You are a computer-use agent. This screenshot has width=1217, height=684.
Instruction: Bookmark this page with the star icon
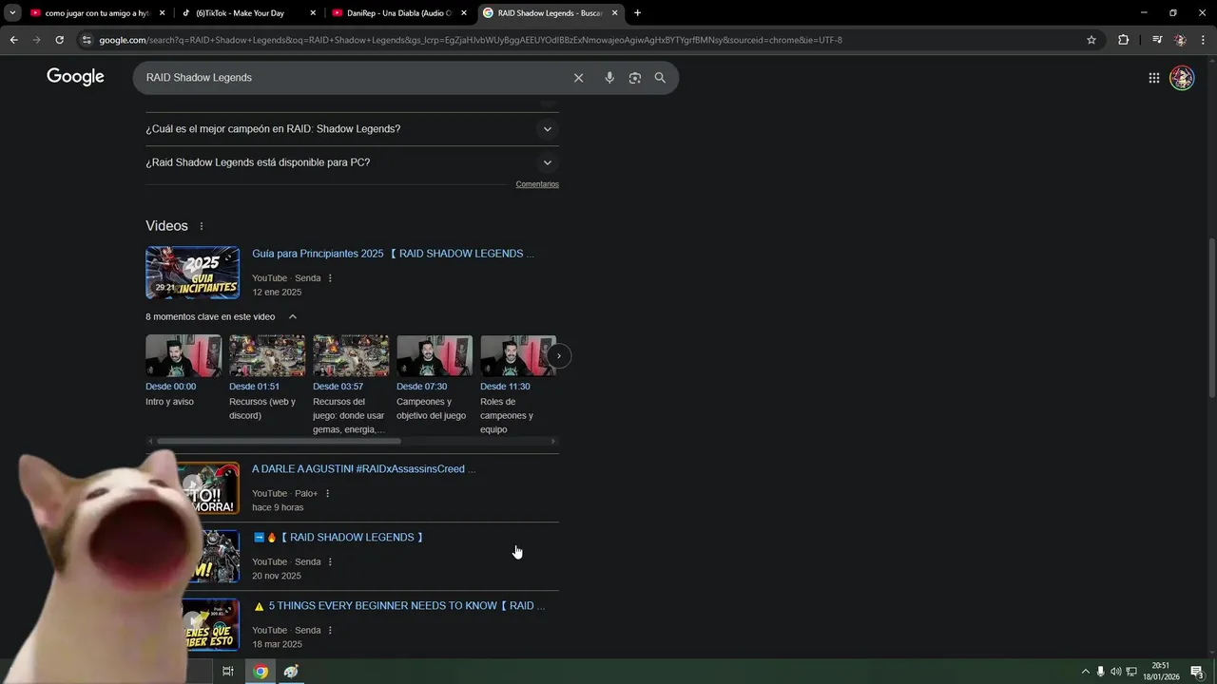[x=1091, y=40]
